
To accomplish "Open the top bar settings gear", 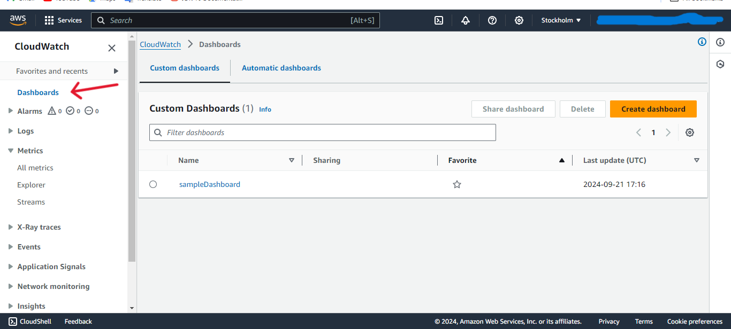I will click(519, 20).
